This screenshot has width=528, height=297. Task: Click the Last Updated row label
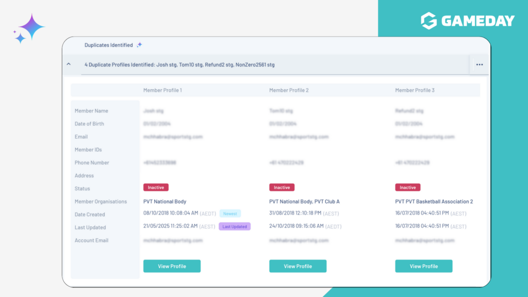tap(90, 227)
